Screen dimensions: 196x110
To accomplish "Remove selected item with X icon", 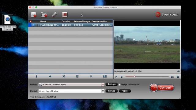I will coord(64,76).
